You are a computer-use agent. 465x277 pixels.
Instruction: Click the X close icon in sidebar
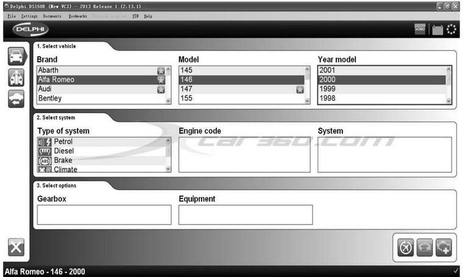tap(16, 247)
